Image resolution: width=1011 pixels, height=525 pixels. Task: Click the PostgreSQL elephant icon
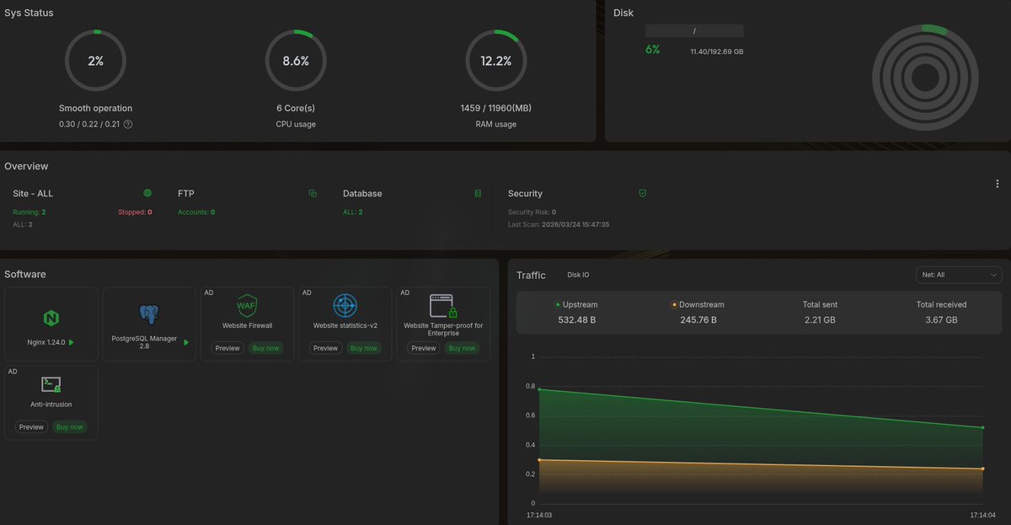149,315
